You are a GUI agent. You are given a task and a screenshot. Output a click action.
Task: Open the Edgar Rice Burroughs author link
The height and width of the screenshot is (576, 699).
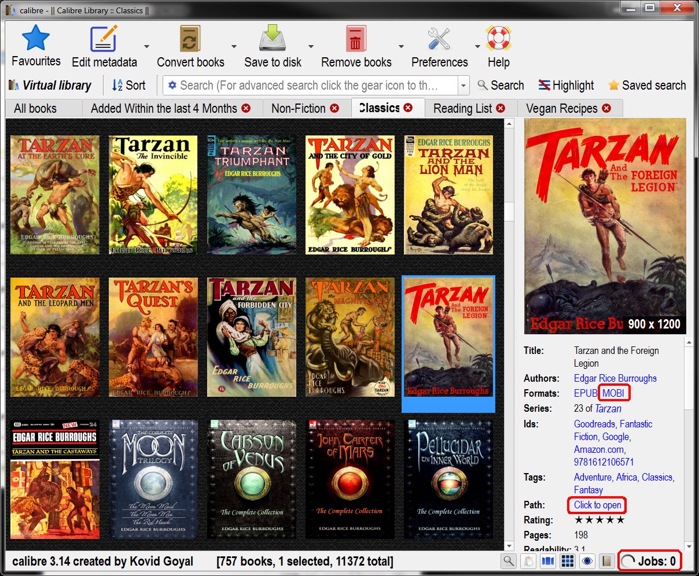[615, 378]
